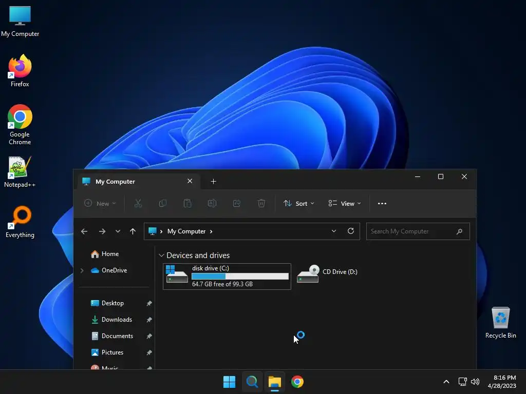Image resolution: width=526 pixels, height=394 pixels.
Task: Click the Delete trash icon
Action: 261,203
